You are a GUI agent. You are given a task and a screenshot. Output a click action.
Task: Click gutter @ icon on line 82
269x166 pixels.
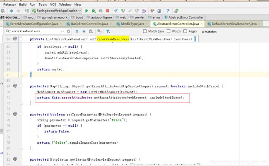click(x=15, y=159)
